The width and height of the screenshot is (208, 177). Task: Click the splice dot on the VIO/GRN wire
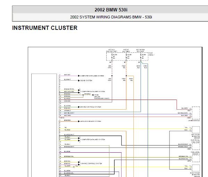pyautogui.click(x=112, y=76)
